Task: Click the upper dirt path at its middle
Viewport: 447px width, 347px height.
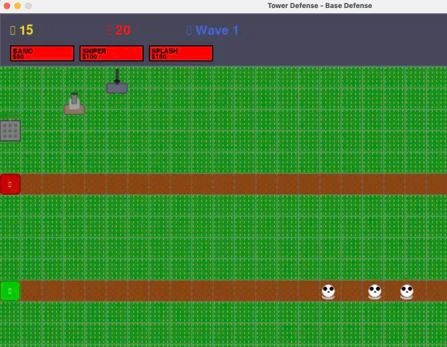Action: click(x=223, y=184)
